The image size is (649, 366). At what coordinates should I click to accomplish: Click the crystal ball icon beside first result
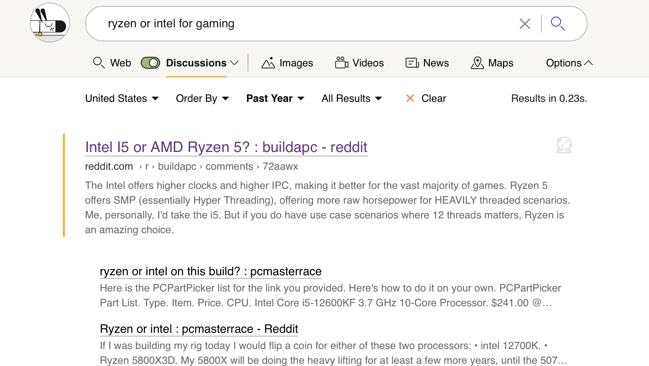tap(564, 145)
